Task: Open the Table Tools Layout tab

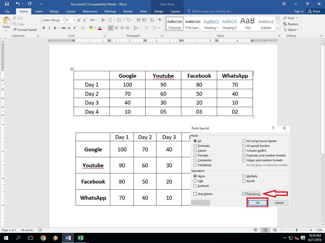Action: click(x=175, y=11)
